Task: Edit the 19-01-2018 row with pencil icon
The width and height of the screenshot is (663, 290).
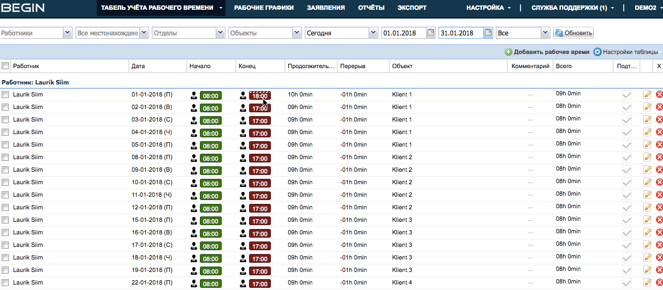Action: 648,270
